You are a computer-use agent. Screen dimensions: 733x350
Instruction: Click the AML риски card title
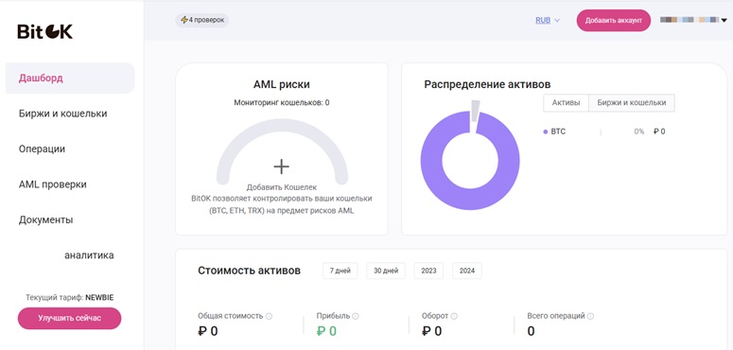(x=282, y=84)
